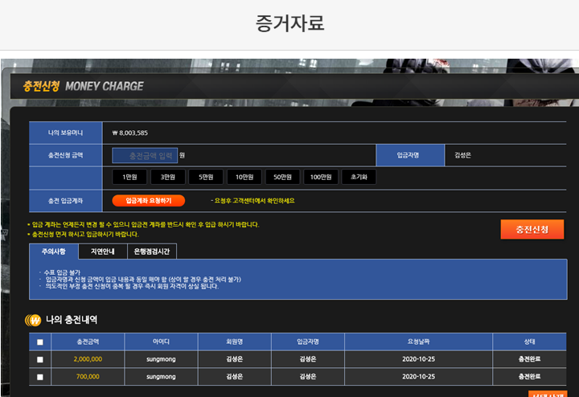Image resolution: width=579 pixels, height=397 pixels.
Task: Click the partially visible orange button below the table
Action: point(548,394)
